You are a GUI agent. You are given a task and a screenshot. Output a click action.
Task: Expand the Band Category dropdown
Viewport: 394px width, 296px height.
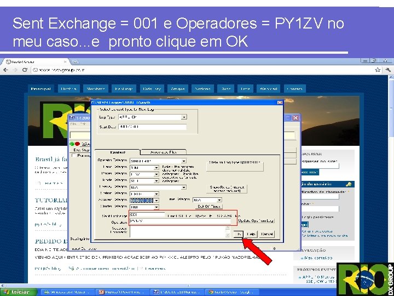click(157, 168)
